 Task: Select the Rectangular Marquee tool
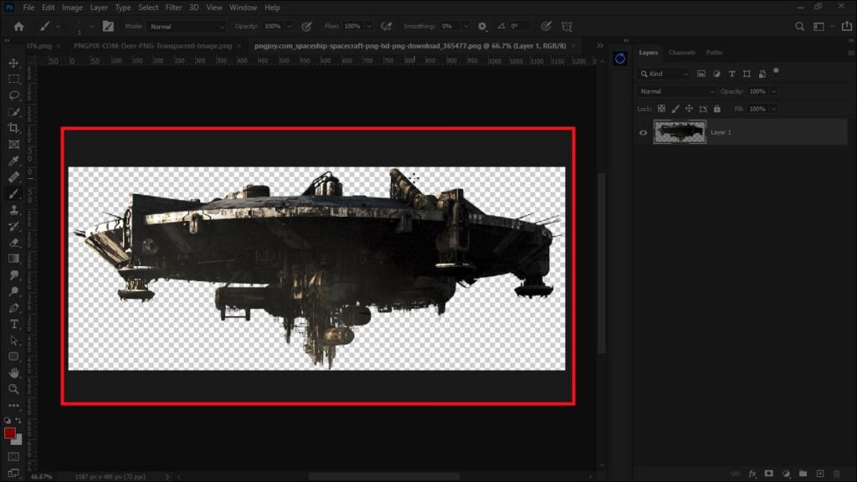tap(13, 79)
